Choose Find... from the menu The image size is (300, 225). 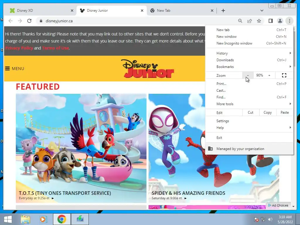(249, 97)
